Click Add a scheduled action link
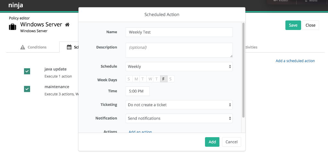This screenshot has width=328, height=163. click(x=295, y=61)
